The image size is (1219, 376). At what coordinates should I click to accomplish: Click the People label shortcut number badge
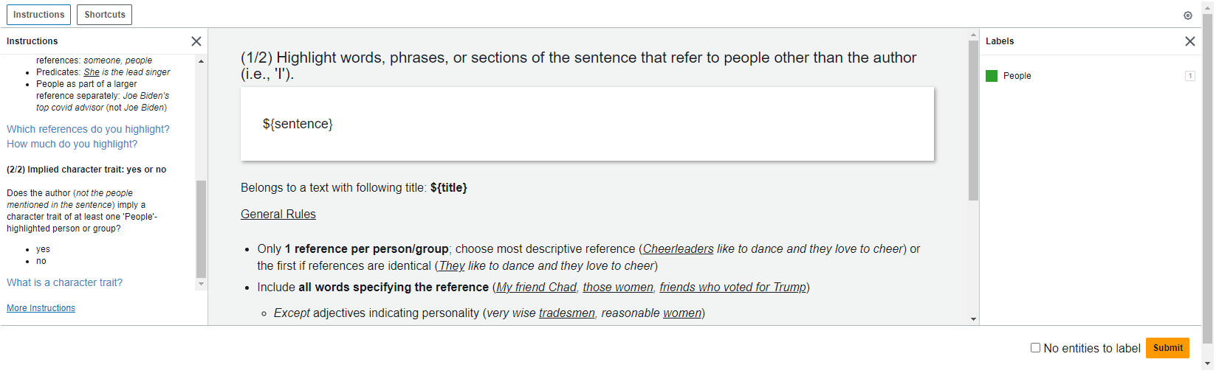tap(1189, 76)
